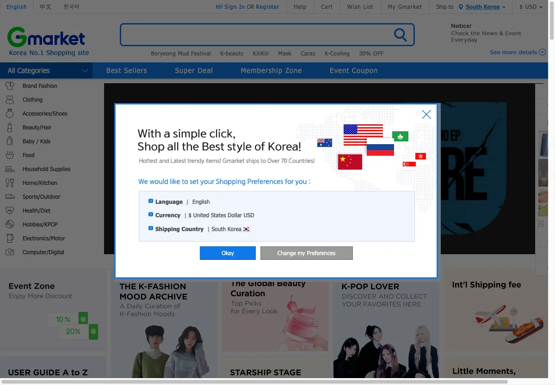Image resolution: width=555 pixels, height=385 pixels.
Task: Click the Health/Diet heart icon
Action: pos(10,210)
